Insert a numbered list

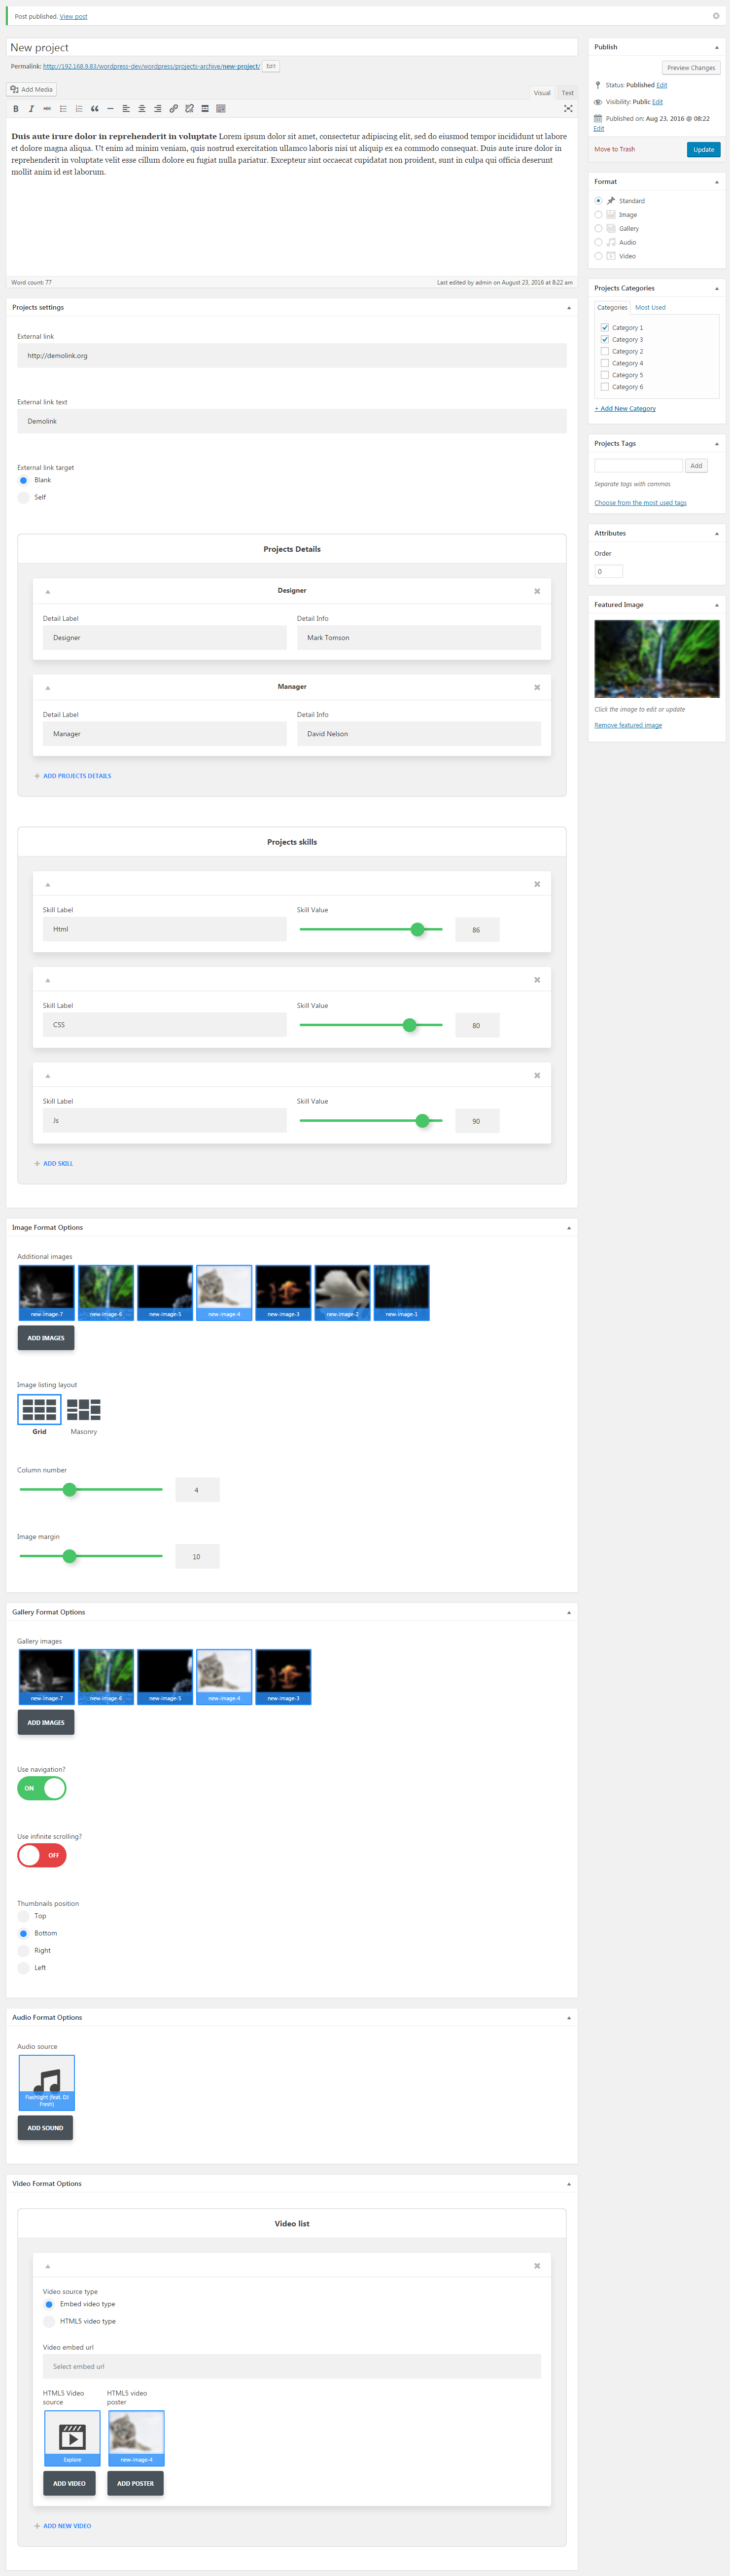click(79, 109)
